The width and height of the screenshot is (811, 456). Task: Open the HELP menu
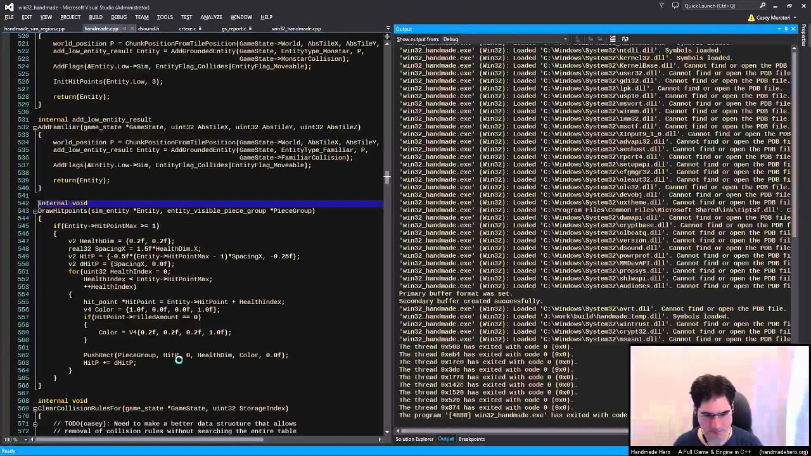coord(266,17)
